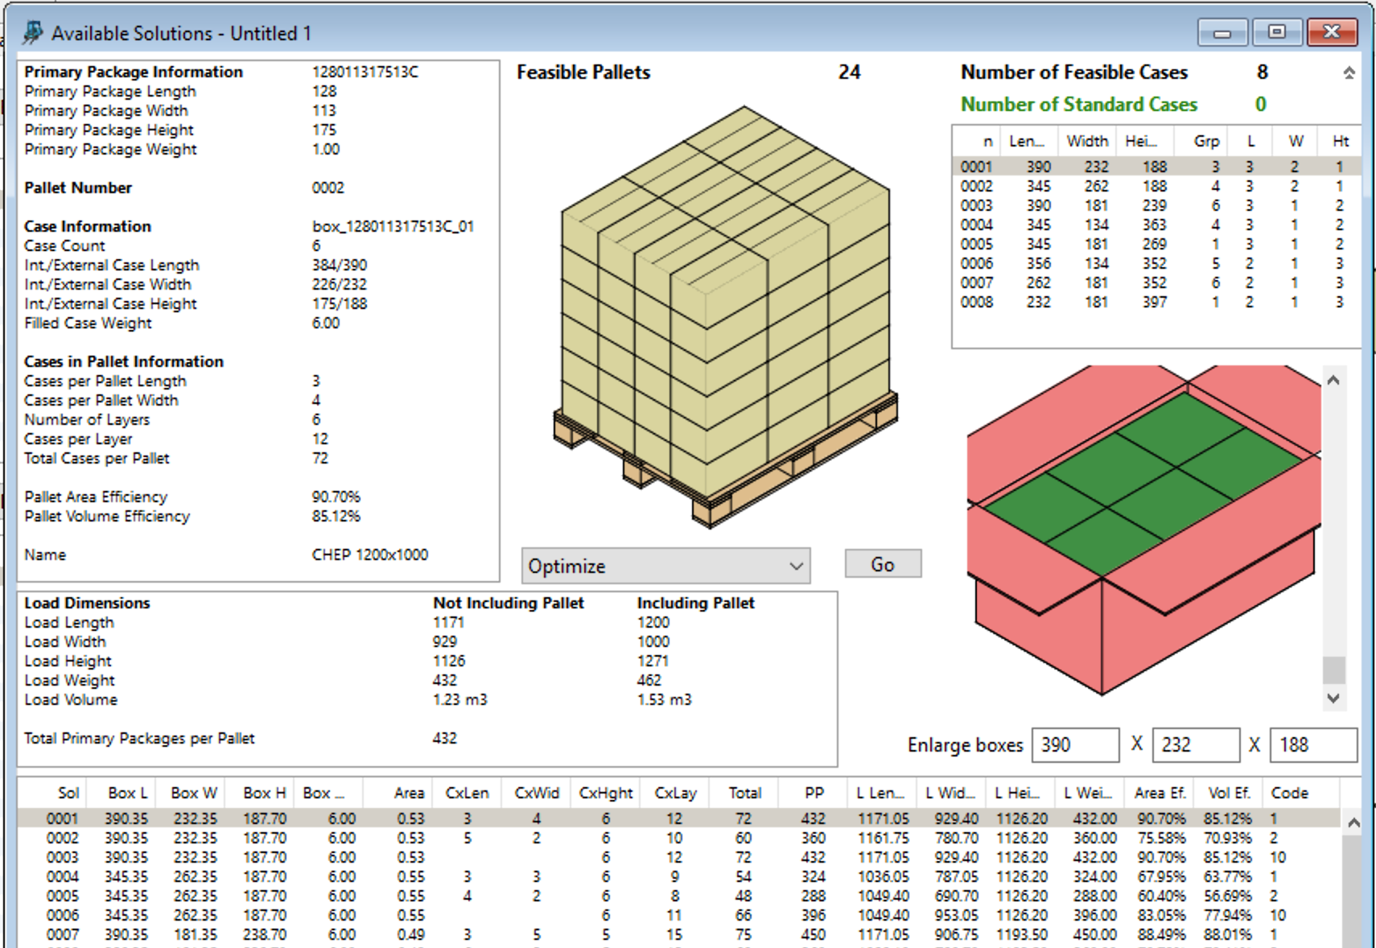Image resolution: width=1376 pixels, height=948 pixels.
Task: Select feasible case row 0003
Action: tap(1156, 205)
